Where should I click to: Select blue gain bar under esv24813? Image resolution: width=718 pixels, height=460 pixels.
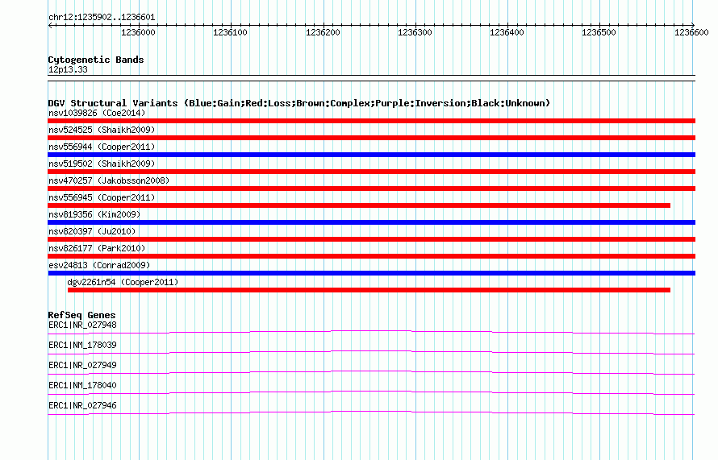click(x=371, y=273)
